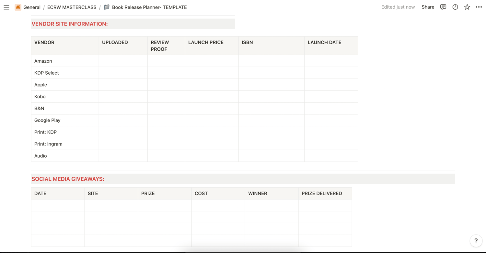Viewport: 486px width, 253px height.
Task: Select the SITE header in giveaways table
Action: tap(111, 194)
